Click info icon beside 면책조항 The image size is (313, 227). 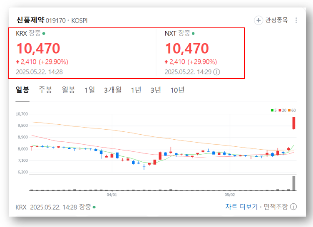[x=293, y=207]
